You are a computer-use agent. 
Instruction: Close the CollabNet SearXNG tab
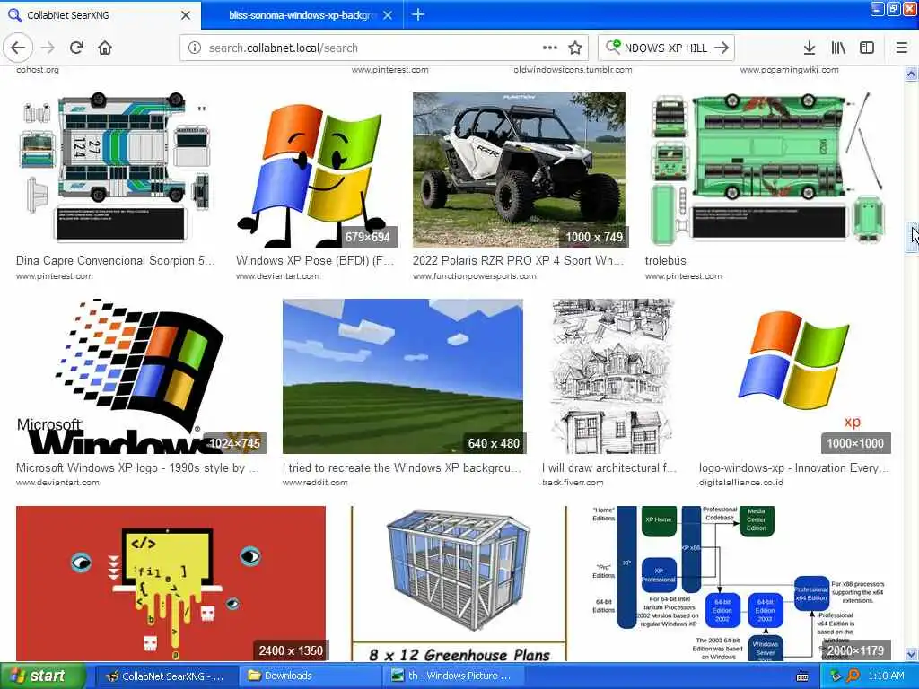tap(186, 15)
